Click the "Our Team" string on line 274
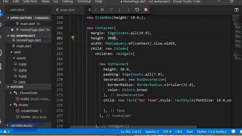242x136 pixels. click(147, 100)
